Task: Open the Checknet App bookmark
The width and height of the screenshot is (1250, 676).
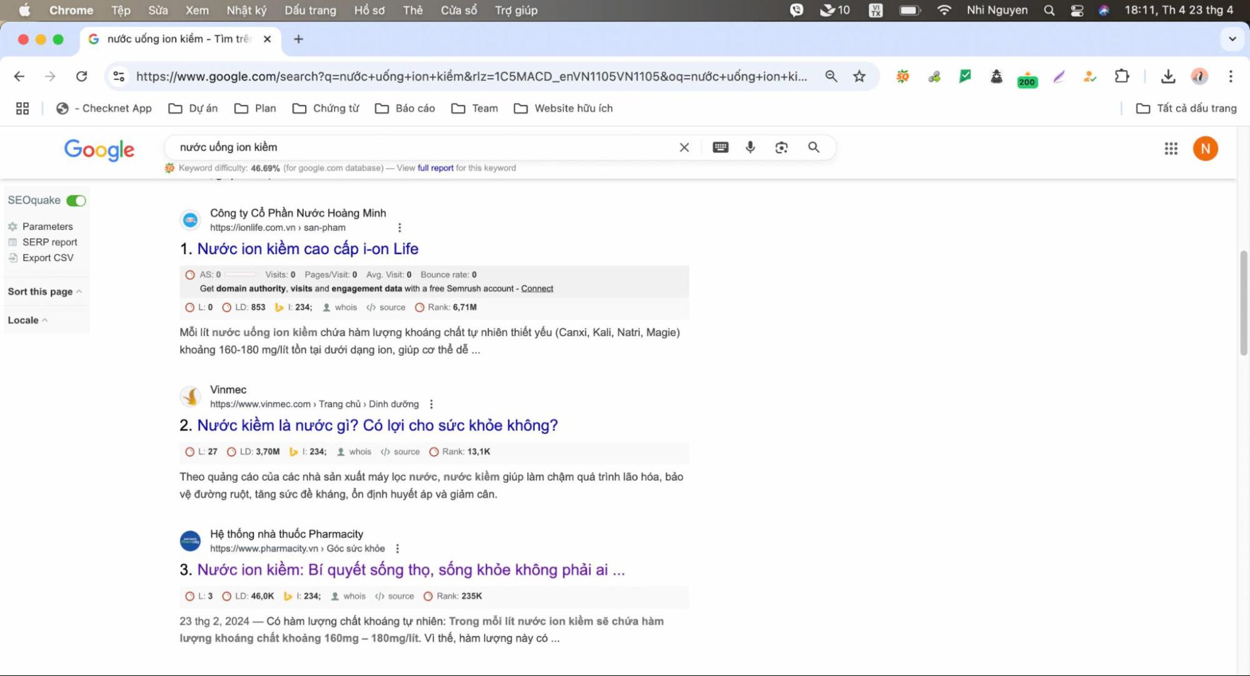Action: [104, 108]
